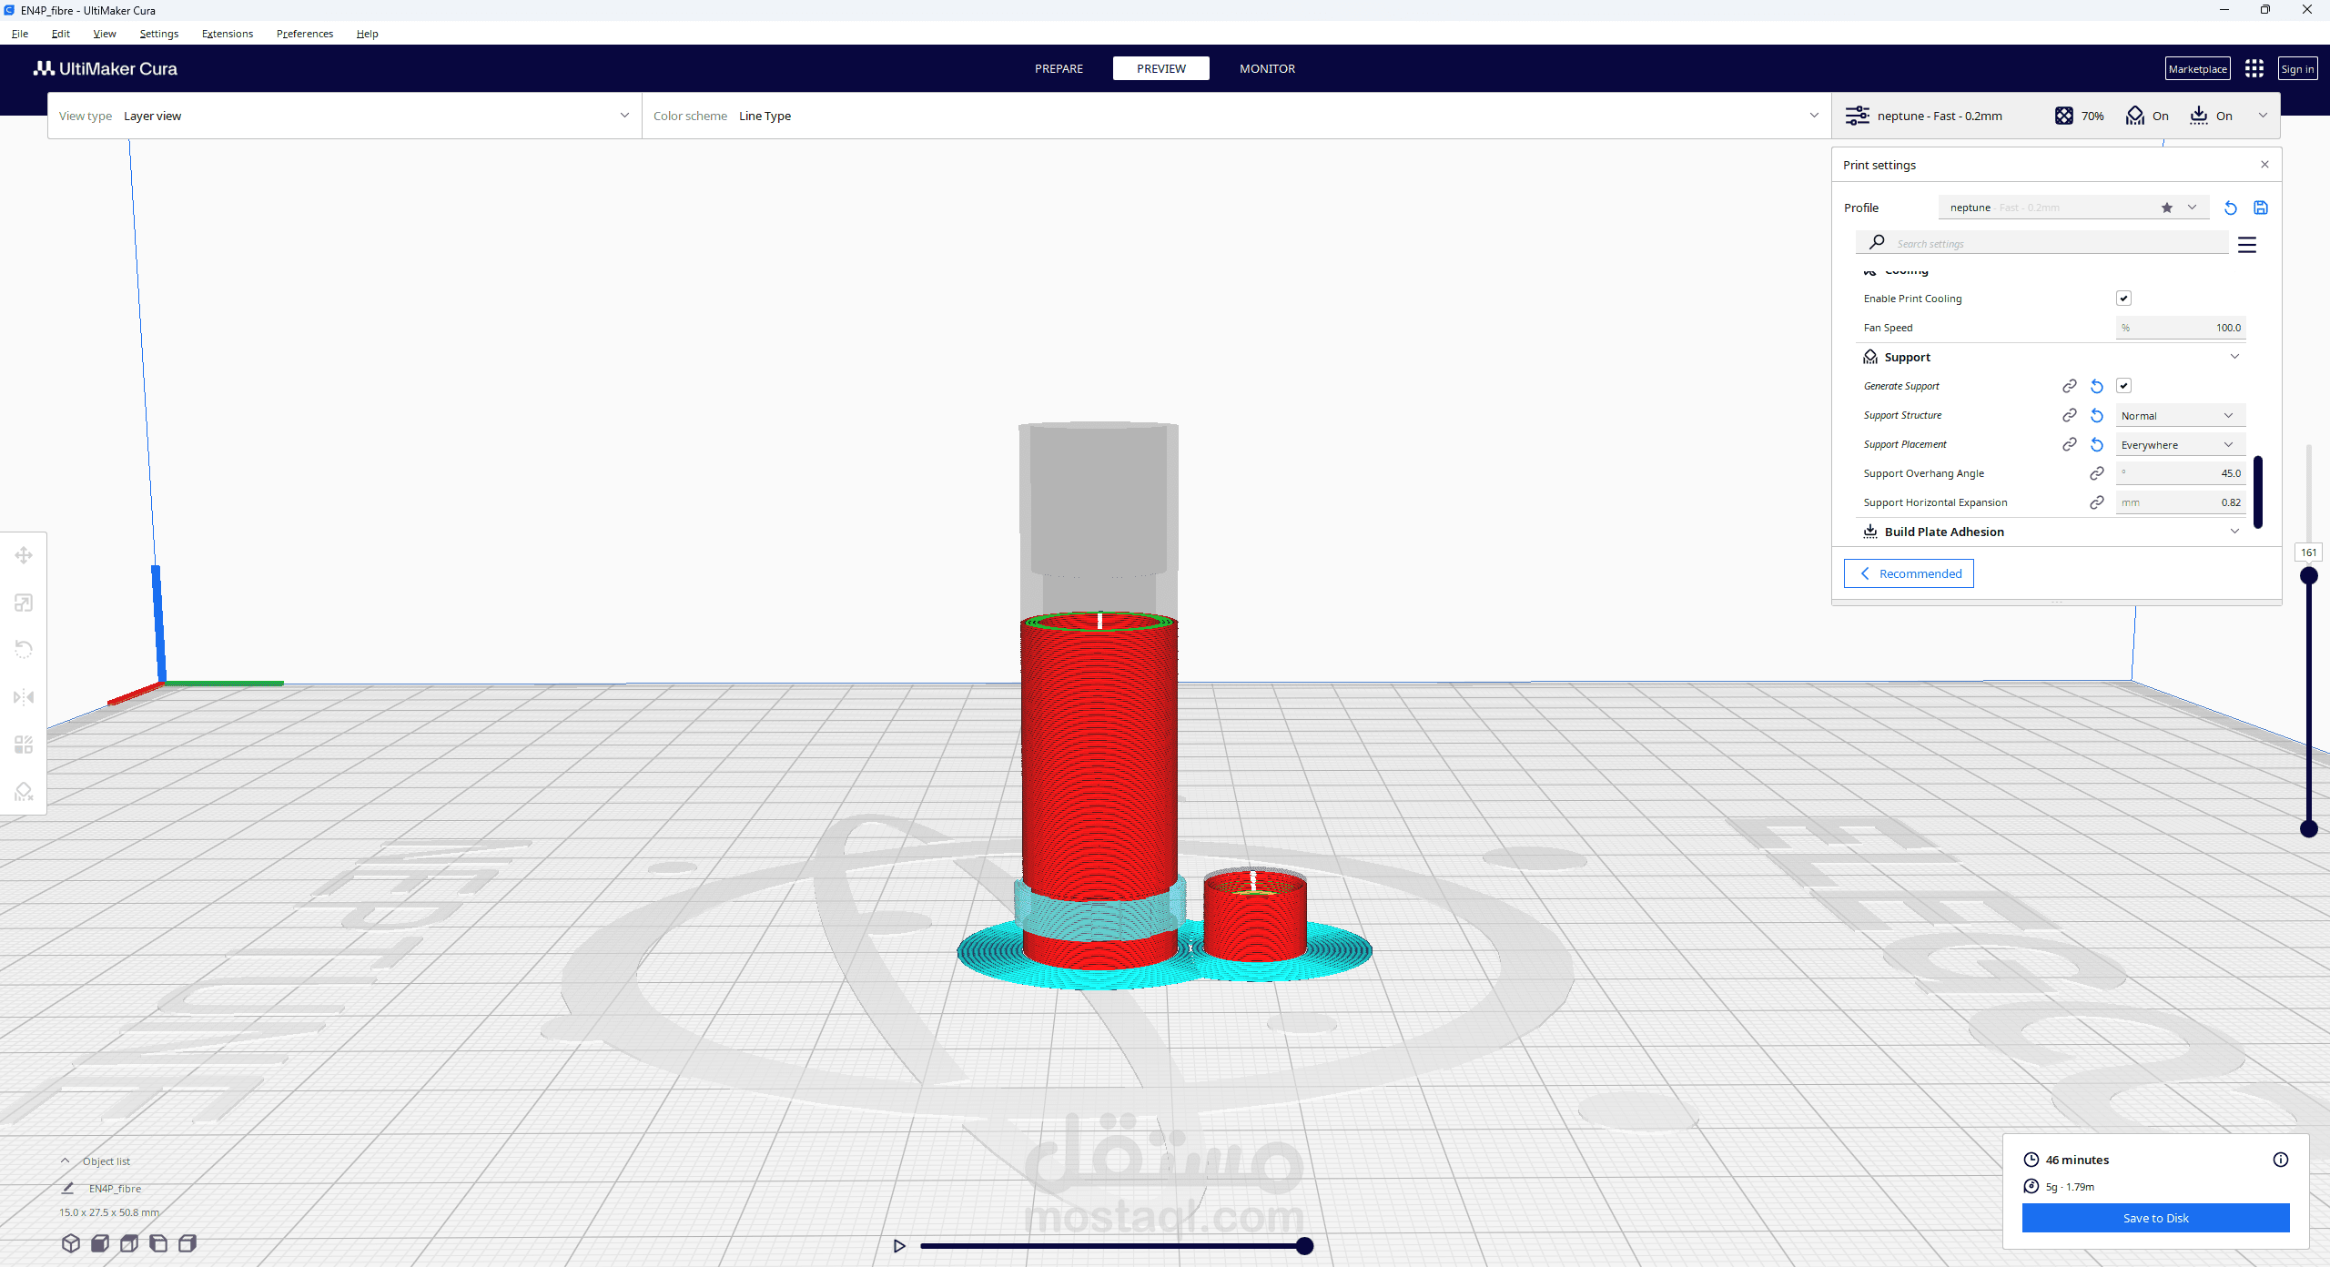
Task: Open the File menu
Action: click(x=20, y=34)
